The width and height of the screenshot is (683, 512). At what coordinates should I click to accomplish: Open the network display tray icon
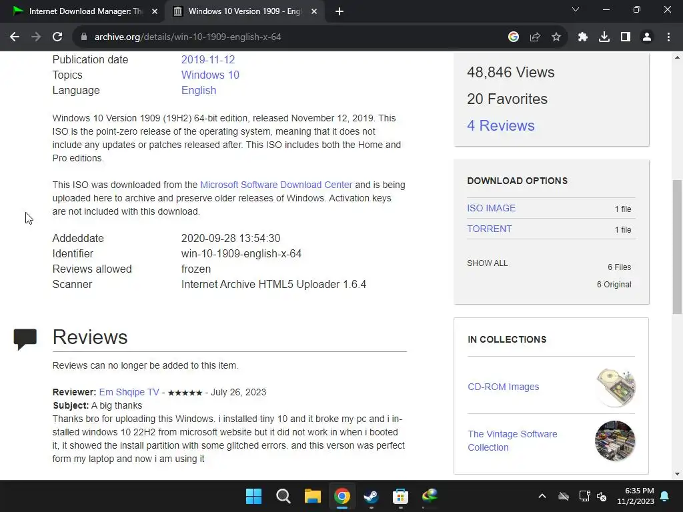click(584, 496)
